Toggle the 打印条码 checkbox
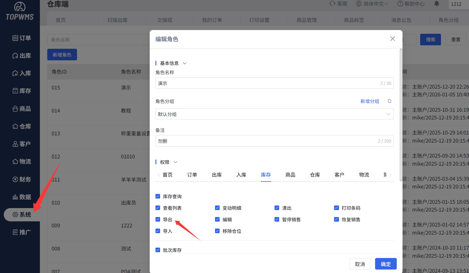469x273 pixels. (x=336, y=208)
